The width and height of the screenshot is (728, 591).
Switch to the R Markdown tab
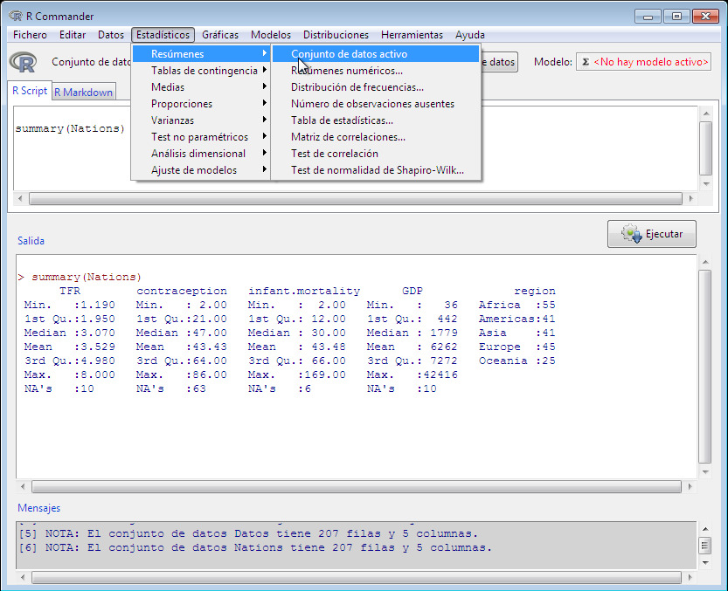[x=84, y=93]
